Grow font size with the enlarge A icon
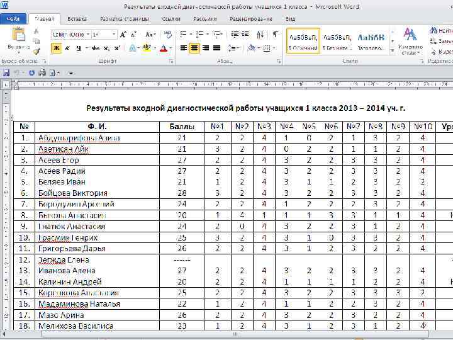Screen dimensions: 453x340 pyautogui.click(x=123, y=35)
